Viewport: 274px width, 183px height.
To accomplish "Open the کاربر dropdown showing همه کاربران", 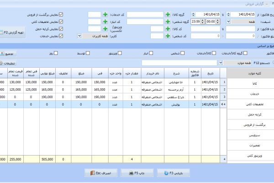I will [79, 36].
